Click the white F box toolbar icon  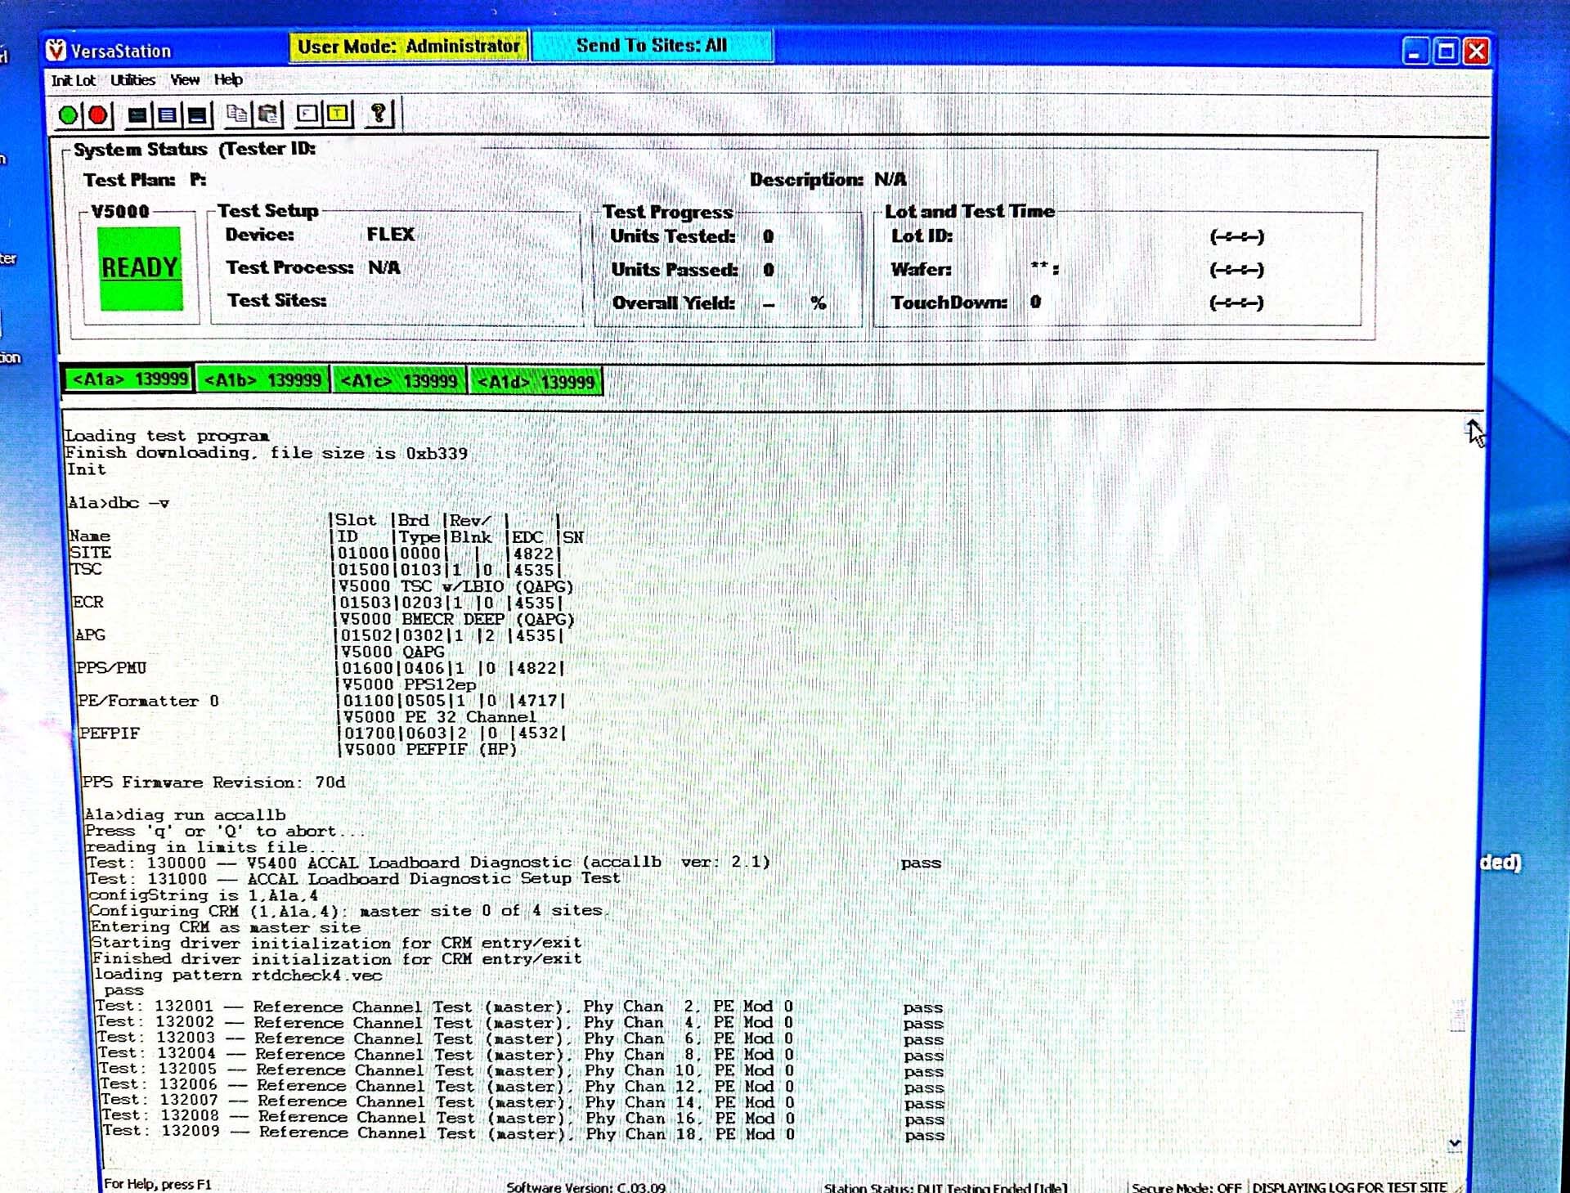pos(307,114)
